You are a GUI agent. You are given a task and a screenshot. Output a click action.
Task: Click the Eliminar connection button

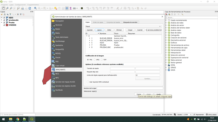pos(119,30)
